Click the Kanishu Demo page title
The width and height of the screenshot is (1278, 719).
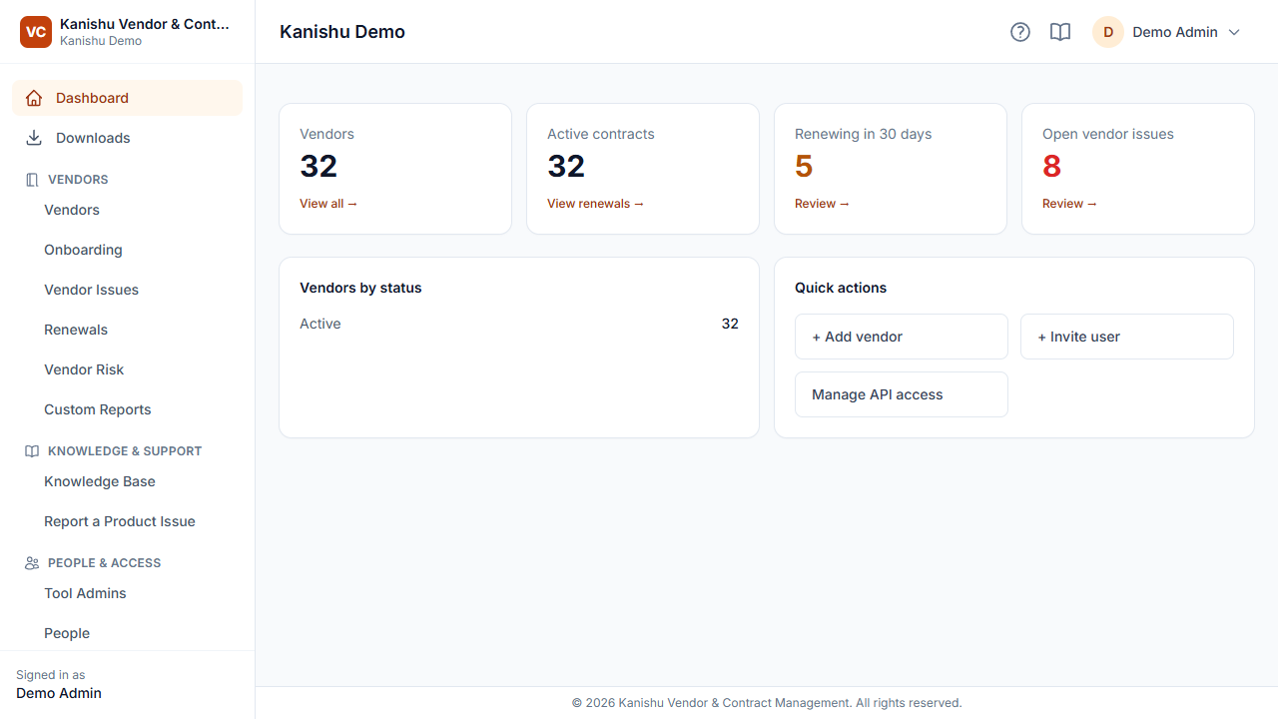pos(342,32)
